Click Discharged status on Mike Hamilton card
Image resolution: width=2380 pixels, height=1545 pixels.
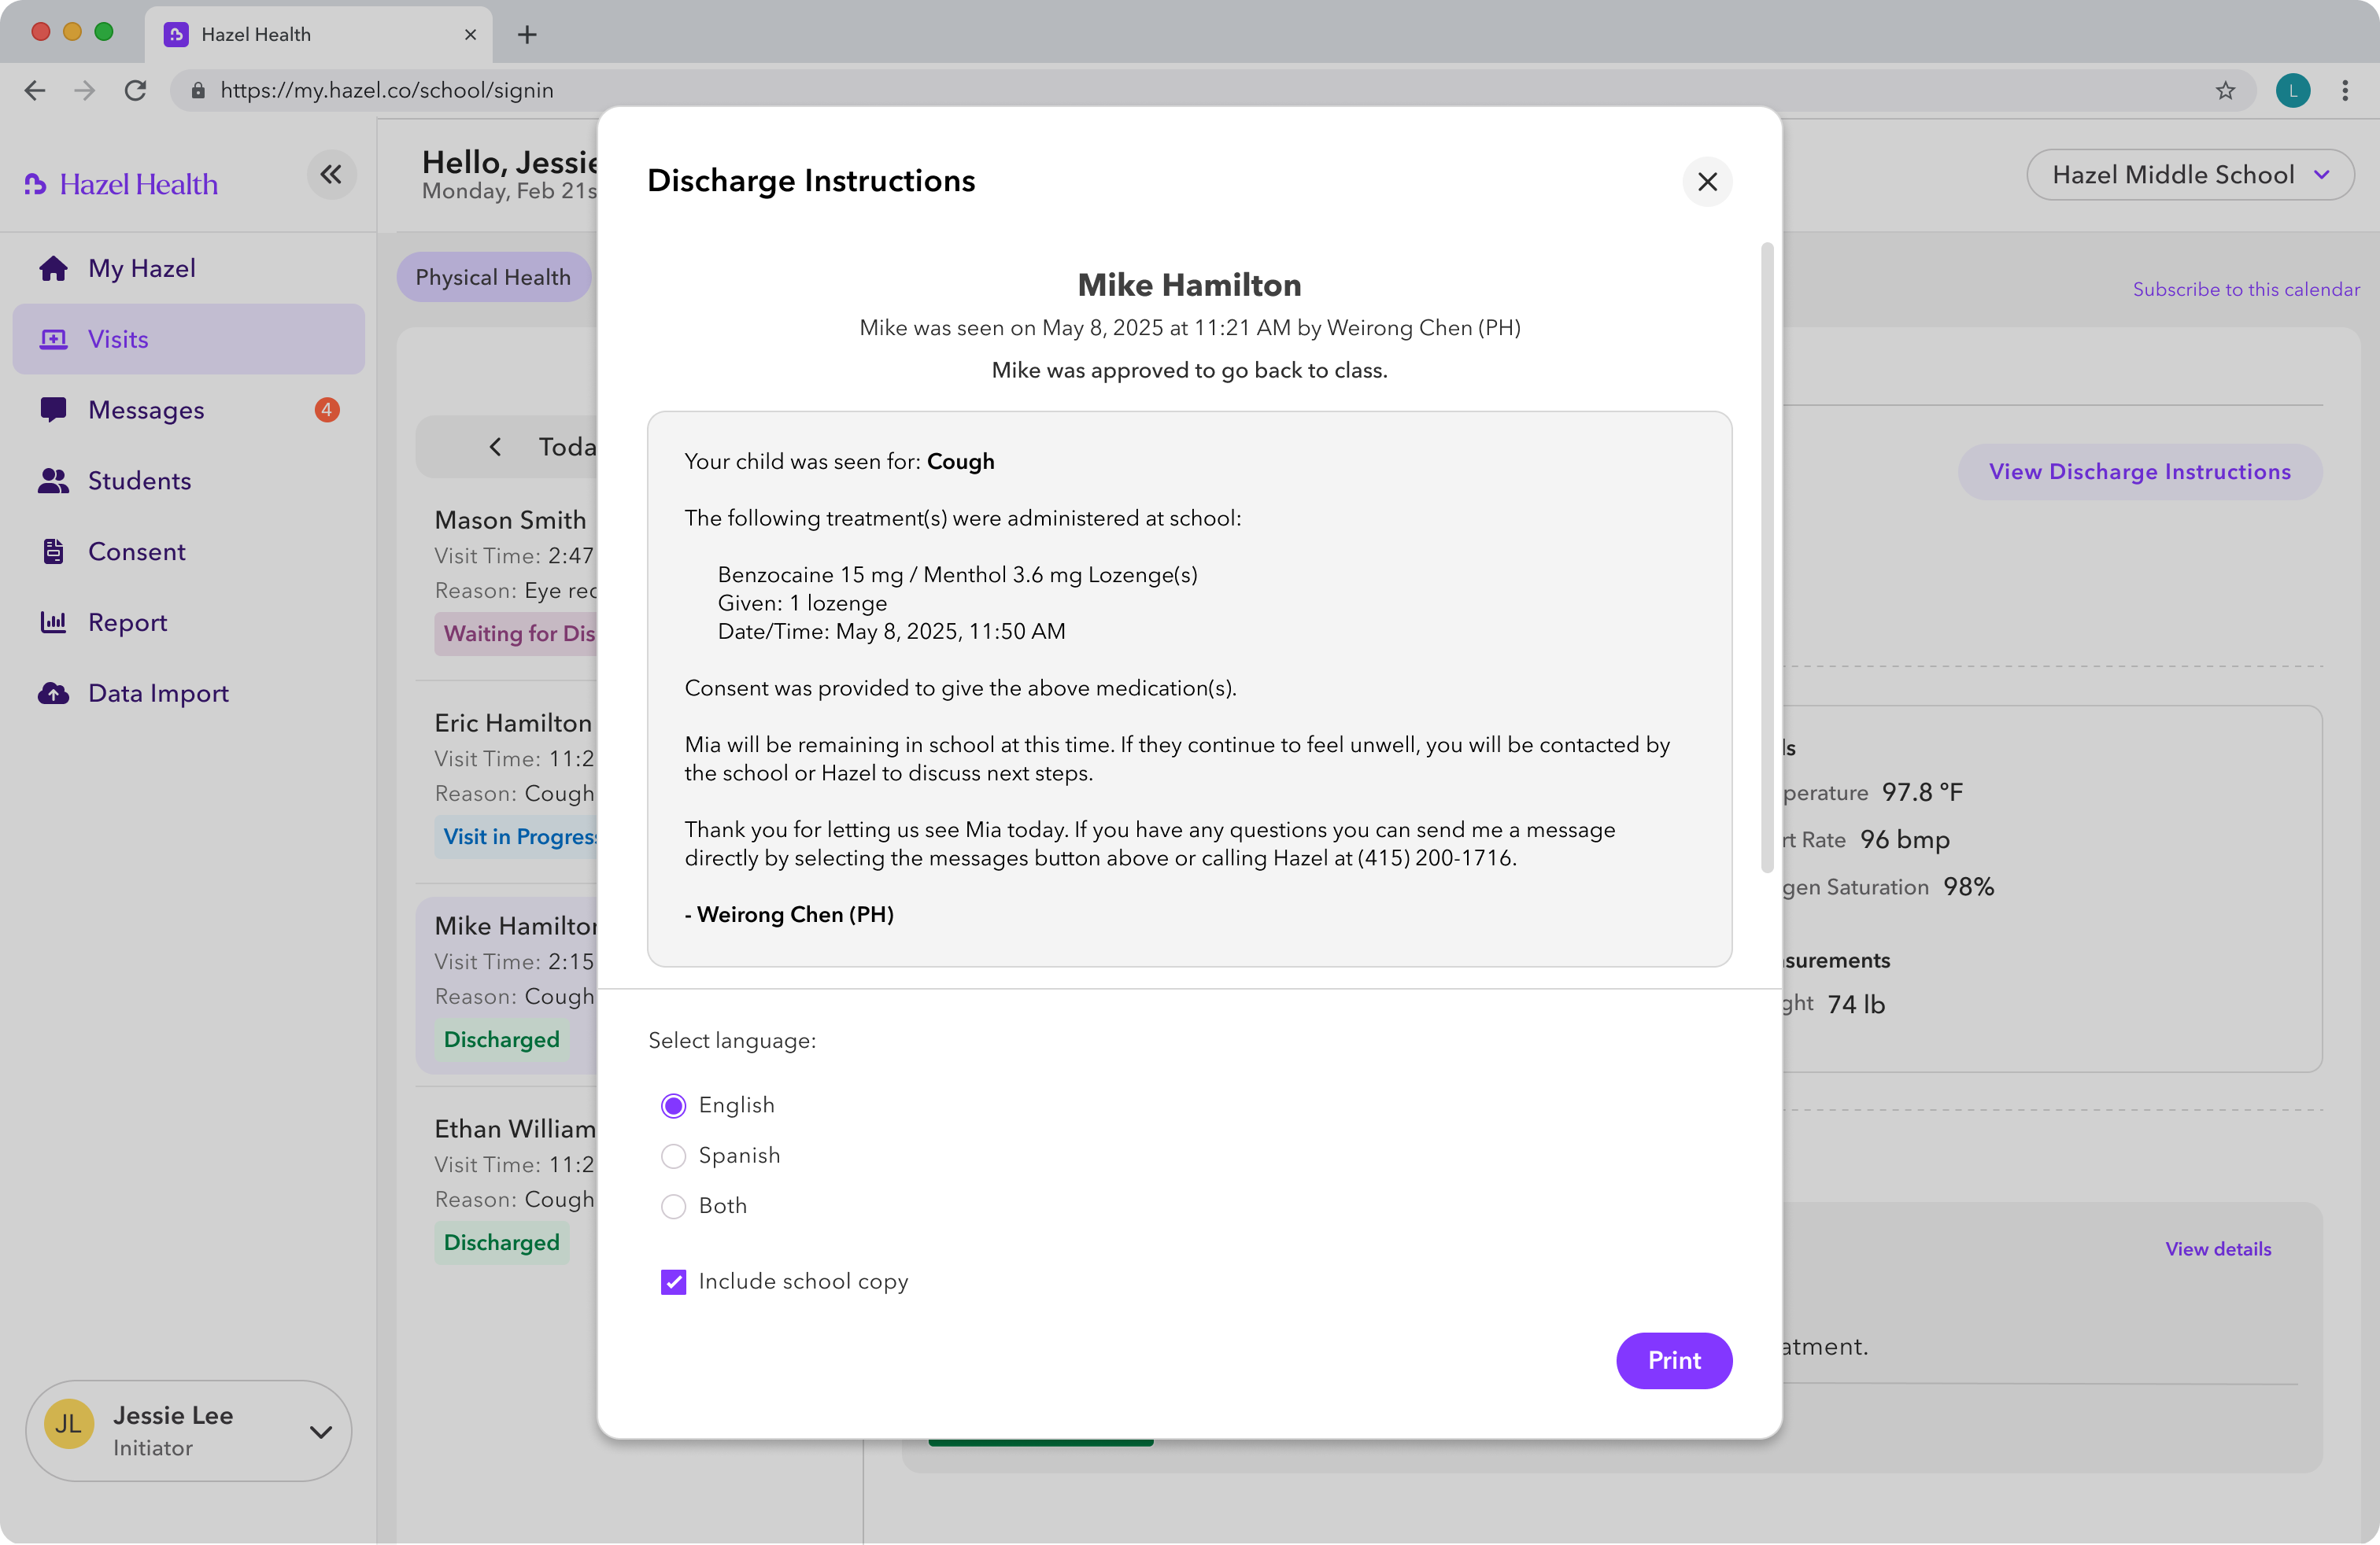click(x=502, y=1040)
